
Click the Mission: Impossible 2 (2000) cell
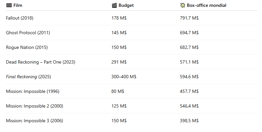pyautogui.click(x=34, y=106)
